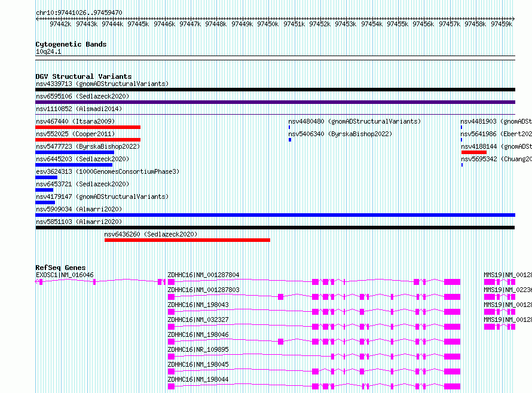Image resolution: width=532 pixels, height=393 pixels.
Task: Click the 10q24.1 band label
Action: click(48, 51)
